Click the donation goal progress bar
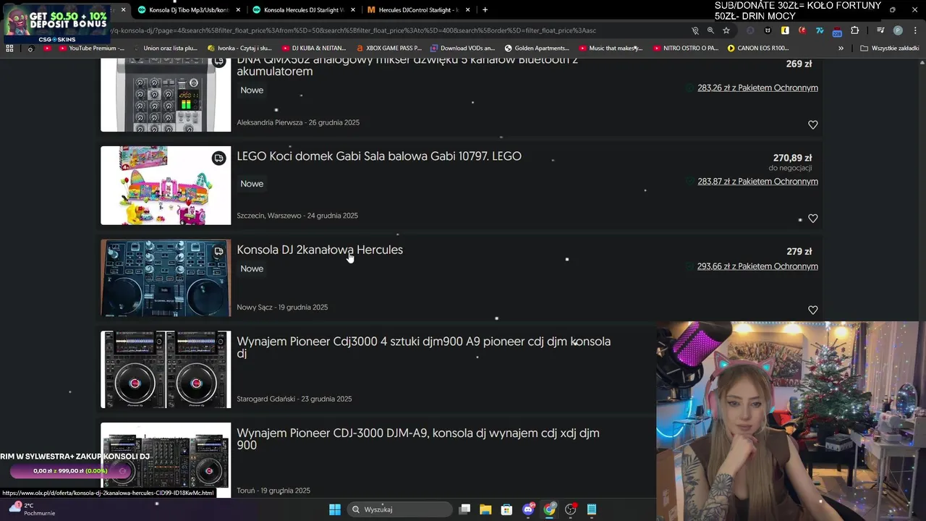 point(70,471)
